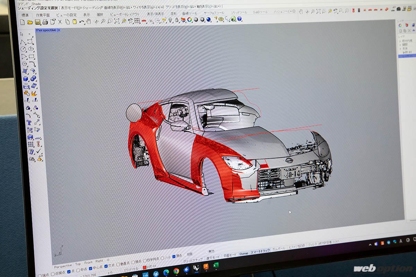Click the Cut scissors icon
This screenshot has width=416, height=277.
pyautogui.click(x=60, y=22)
